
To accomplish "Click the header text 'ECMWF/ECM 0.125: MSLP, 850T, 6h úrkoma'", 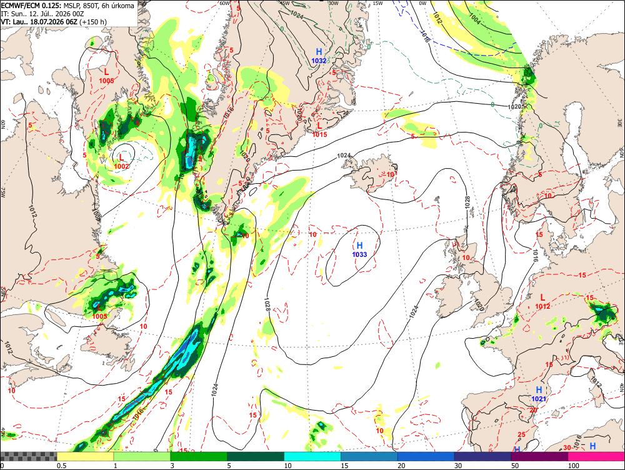I will [67, 6].
